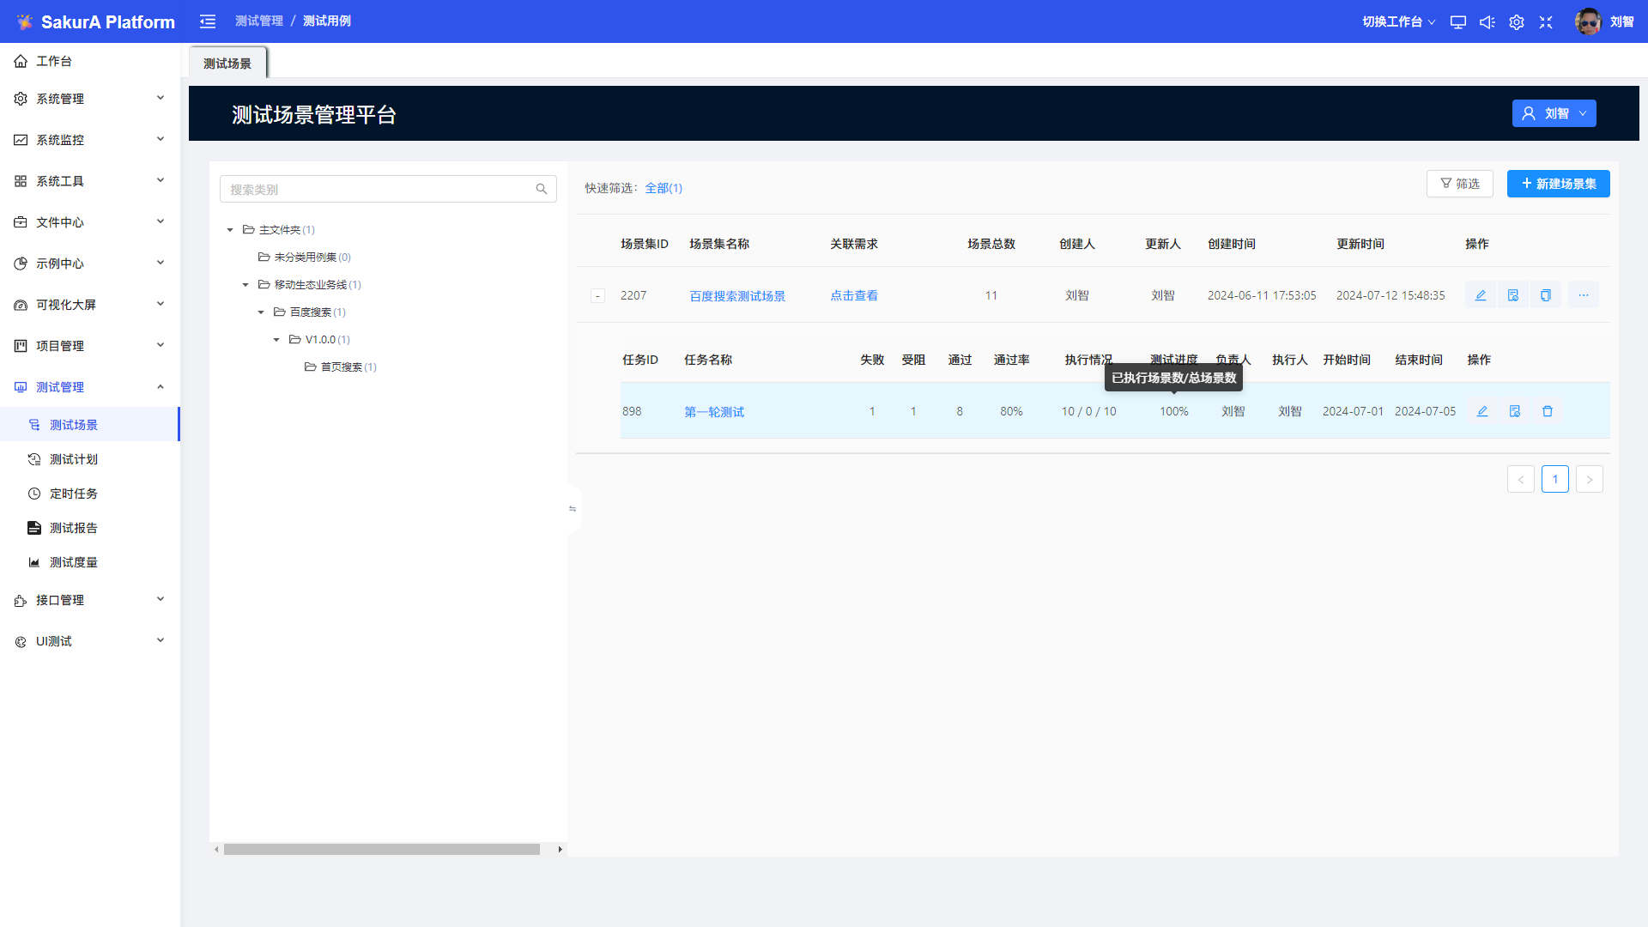Open 工作台 in sidebar
The height and width of the screenshot is (927, 1648).
[x=90, y=61]
